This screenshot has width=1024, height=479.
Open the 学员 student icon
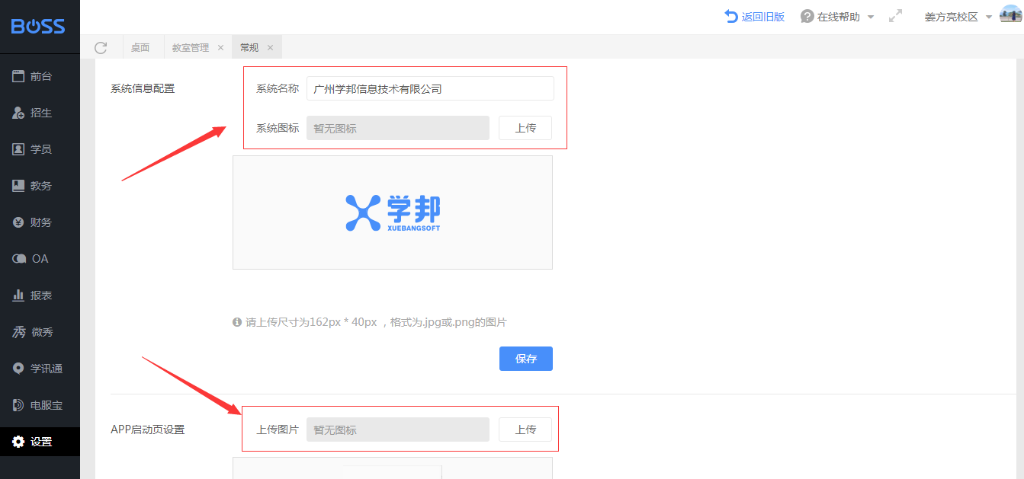pos(18,149)
